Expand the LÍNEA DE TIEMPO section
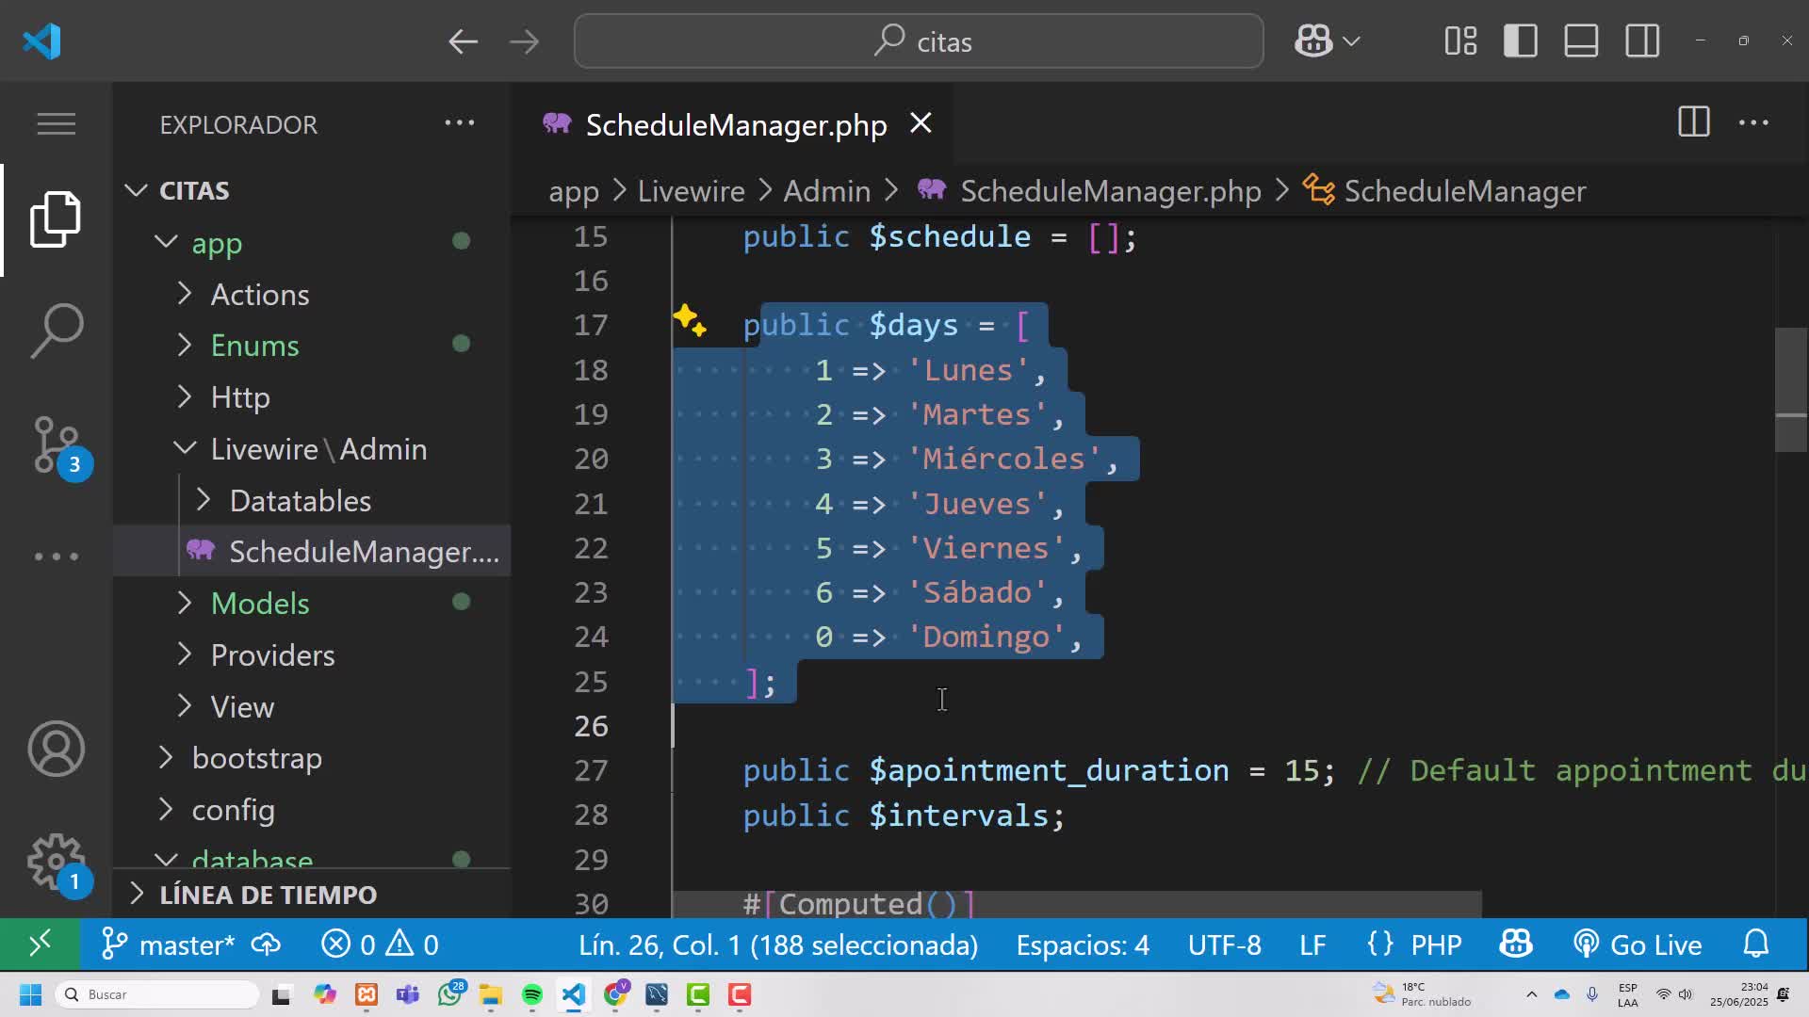Screen dimensions: 1809x1017 [312, 894]
